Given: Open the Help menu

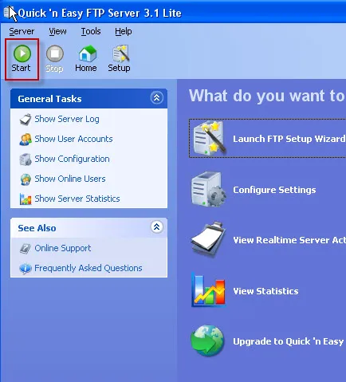Looking at the screenshot, I should 124,31.
